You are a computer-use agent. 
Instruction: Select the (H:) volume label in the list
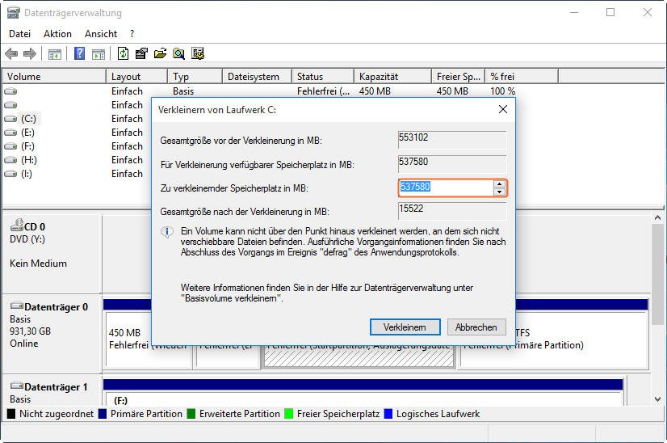[x=29, y=160]
